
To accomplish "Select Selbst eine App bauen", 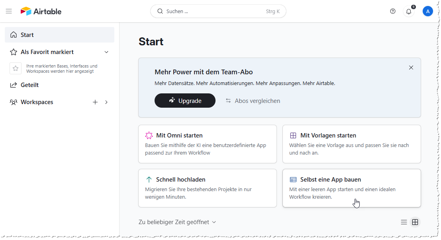I will pos(352,188).
